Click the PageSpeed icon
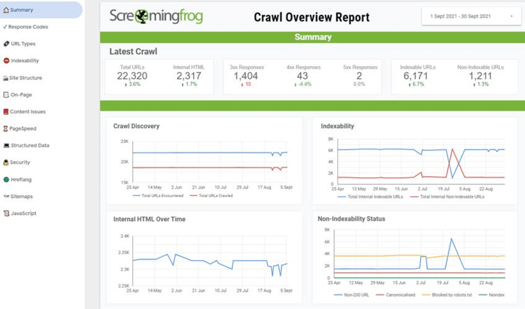525x309 pixels. pos(5,128)
